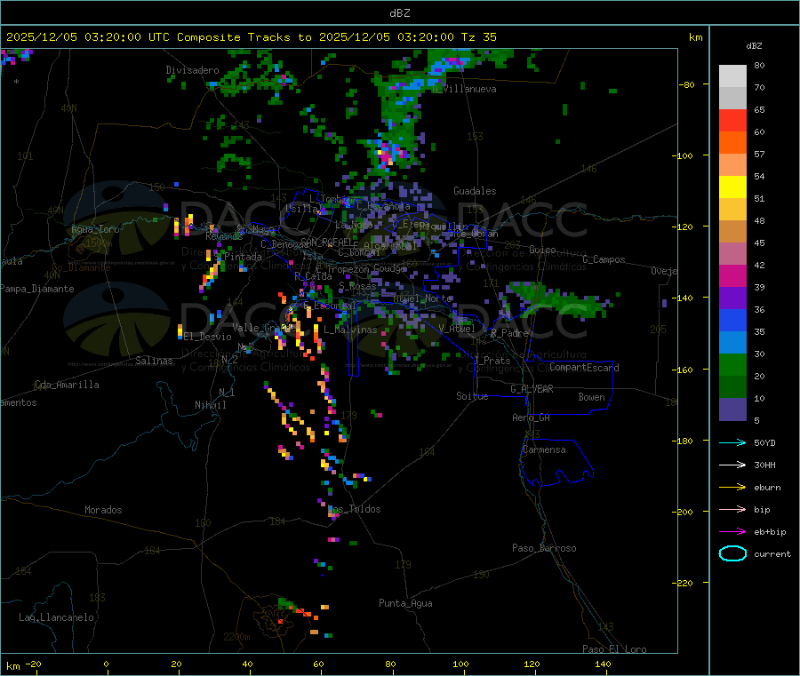Click the yellow 54 dBZ color swatch
The image size is (800, 676).
point(732,187)
